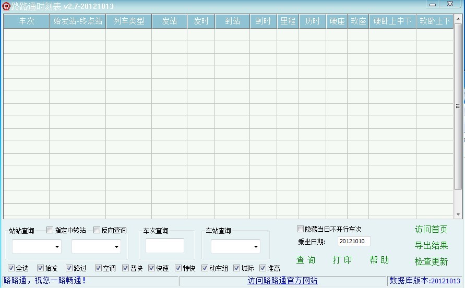465x288 pixels.
Task: Click the 发时 column header
Action: pyautogui.click(x=201, y=21)
